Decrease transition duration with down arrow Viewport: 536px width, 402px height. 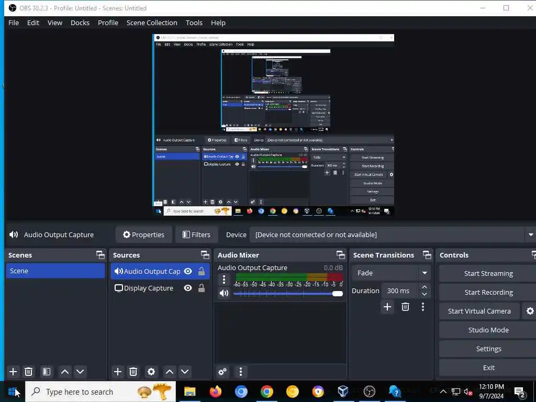(x=424, y=294)
